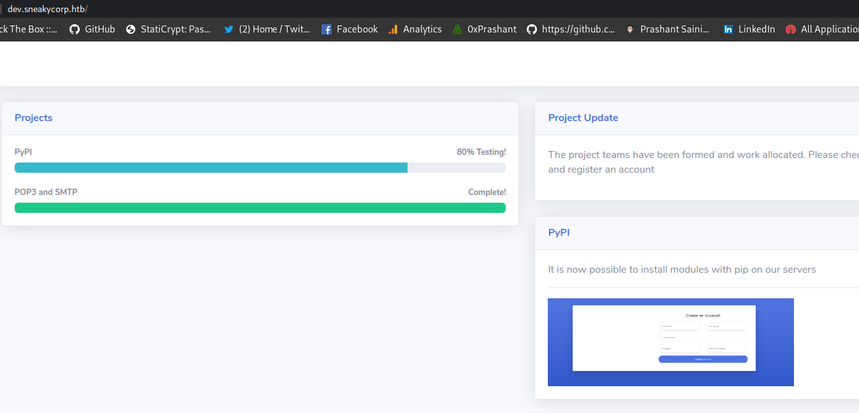Click the LinkedIn logo bookmark icon
This screenshot has height=413, width=859.
pos(728,29)
